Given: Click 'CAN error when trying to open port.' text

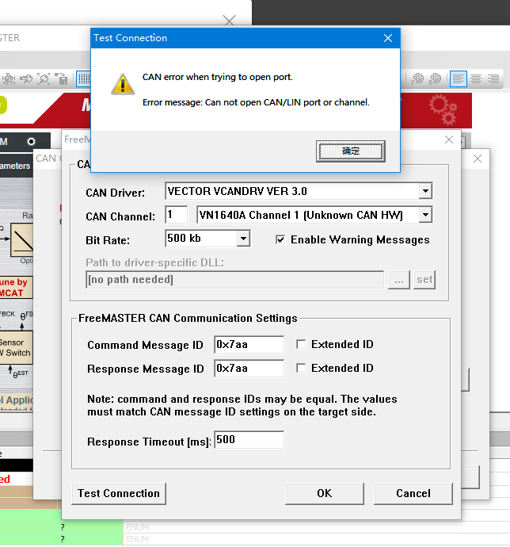Looking at the screenshot, I should tap(218, 77).
